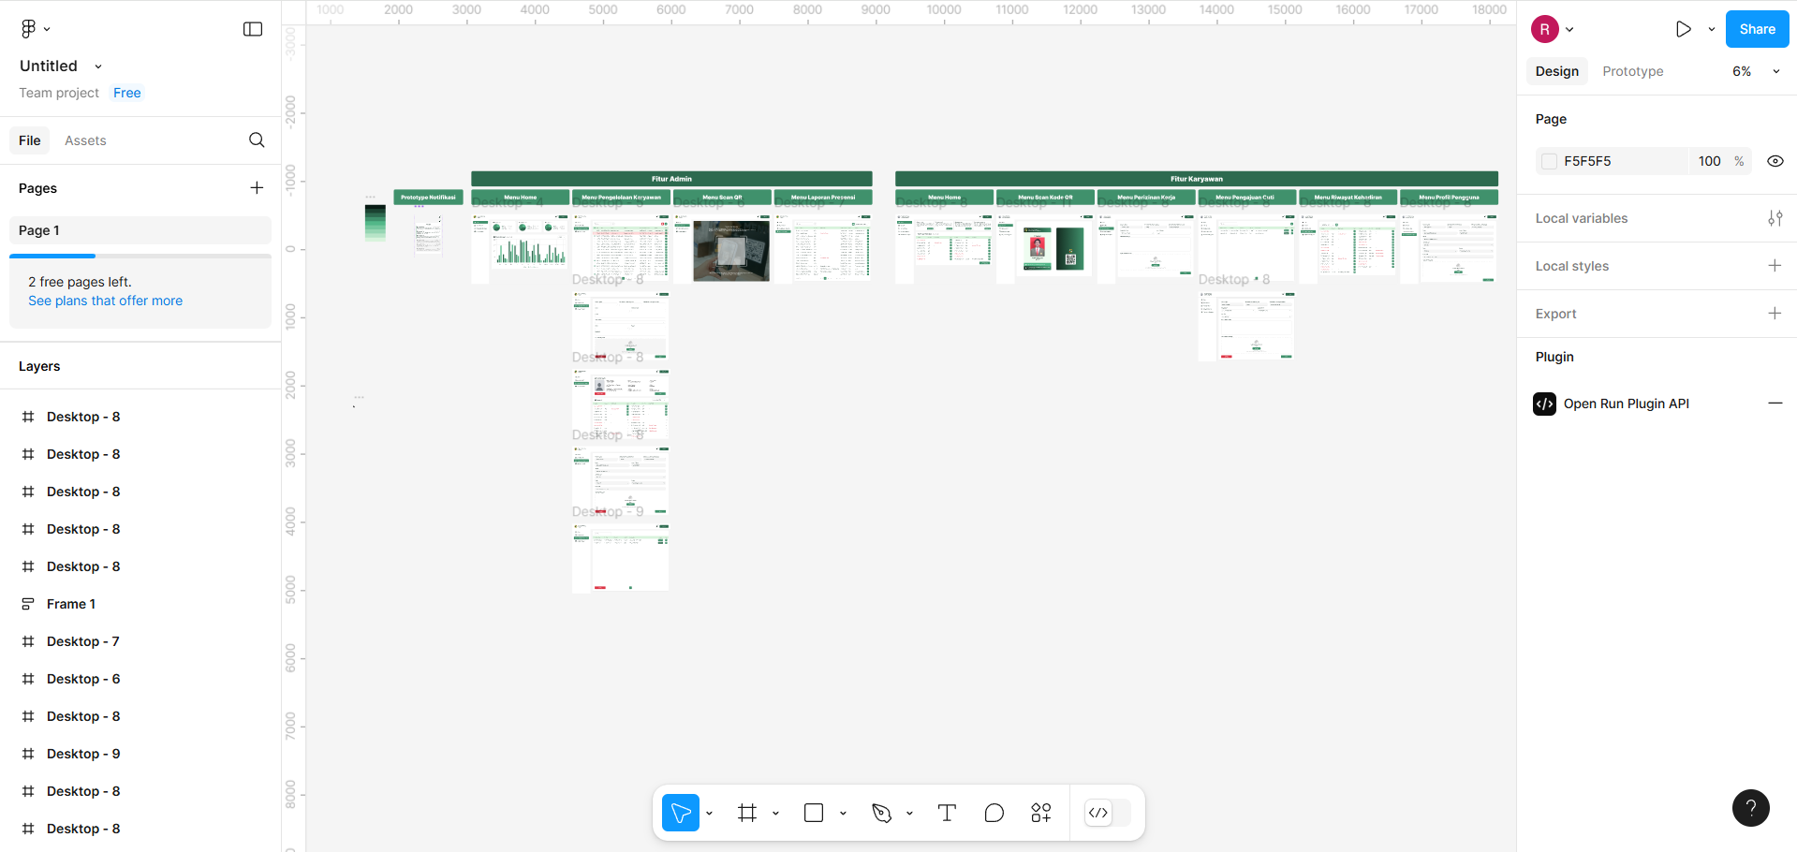Open Local variables settings icon
The width and height of the screenshot is (1797, 852).
point(1775,218)
